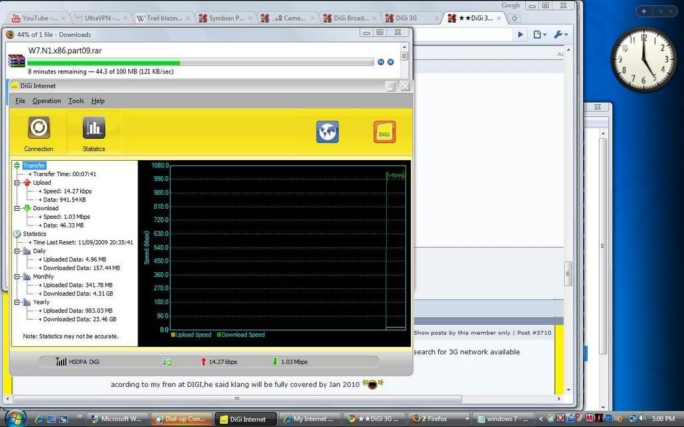Switch to the YouTube browser tab
684x427 pixels.
coord(38,18)
